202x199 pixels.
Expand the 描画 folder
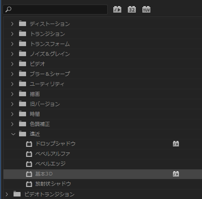pyautogui.click(x=12, y=94)
